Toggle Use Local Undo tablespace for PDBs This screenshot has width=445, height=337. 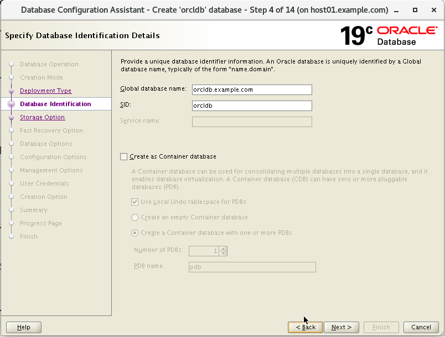click(x=135, y=202)
